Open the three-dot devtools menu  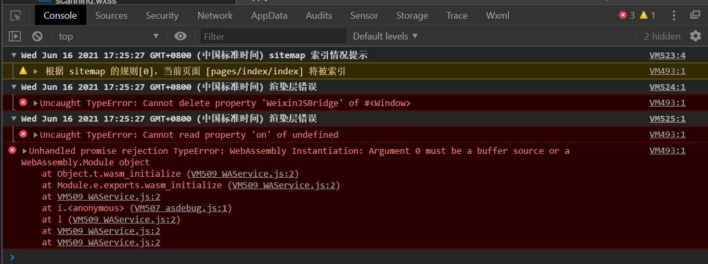(x=674, y=16)
